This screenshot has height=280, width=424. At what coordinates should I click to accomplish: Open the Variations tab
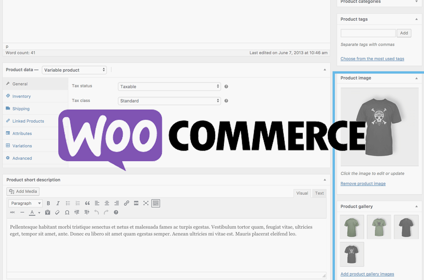(x=35, y=146)
